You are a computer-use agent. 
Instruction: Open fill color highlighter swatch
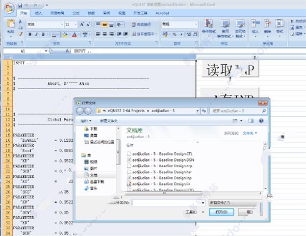(x=65, y=35)
